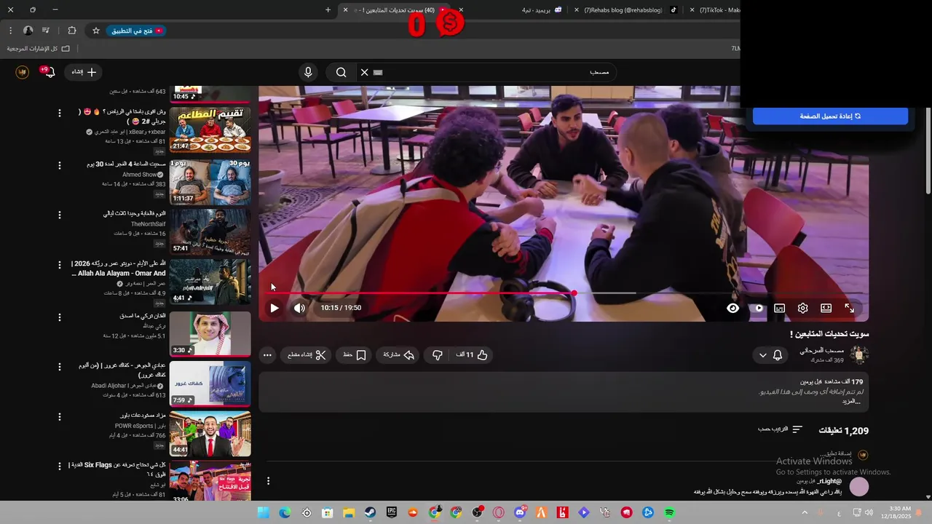Open the channel notification bell dropdown

click(770, 355)
